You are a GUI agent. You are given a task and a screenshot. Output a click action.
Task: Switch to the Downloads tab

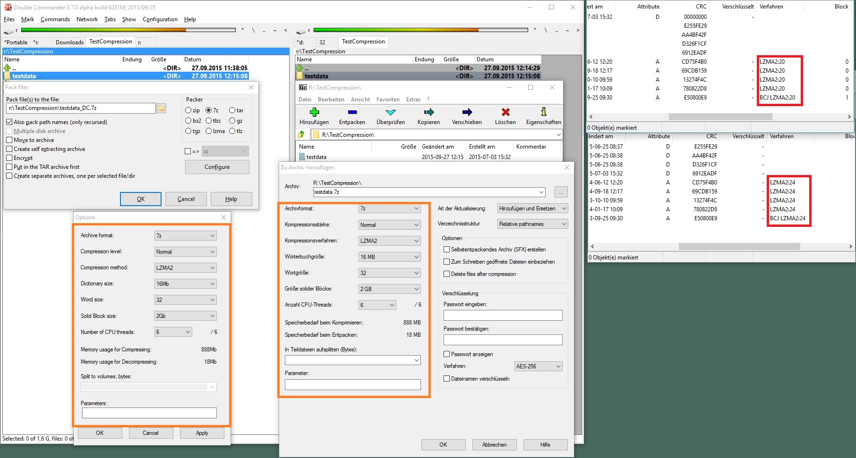point(69,42)
